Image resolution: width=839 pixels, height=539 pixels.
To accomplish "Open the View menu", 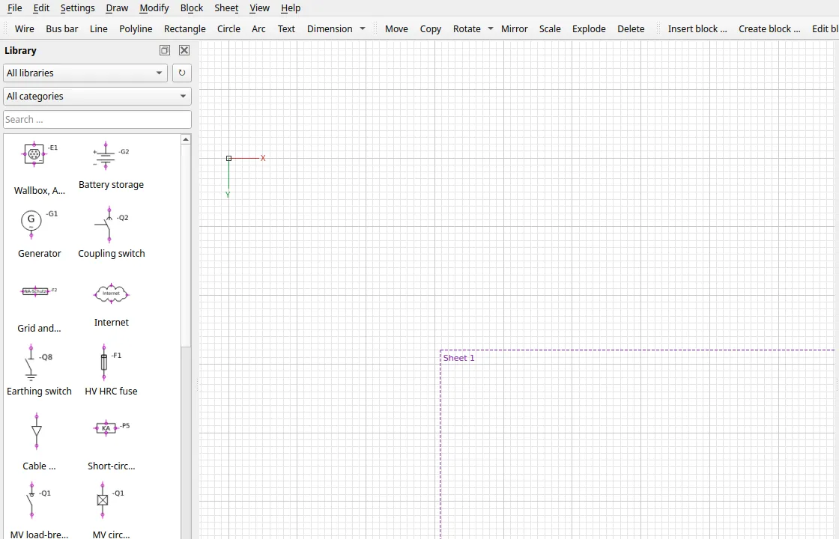I will click(x=259, y=8).
